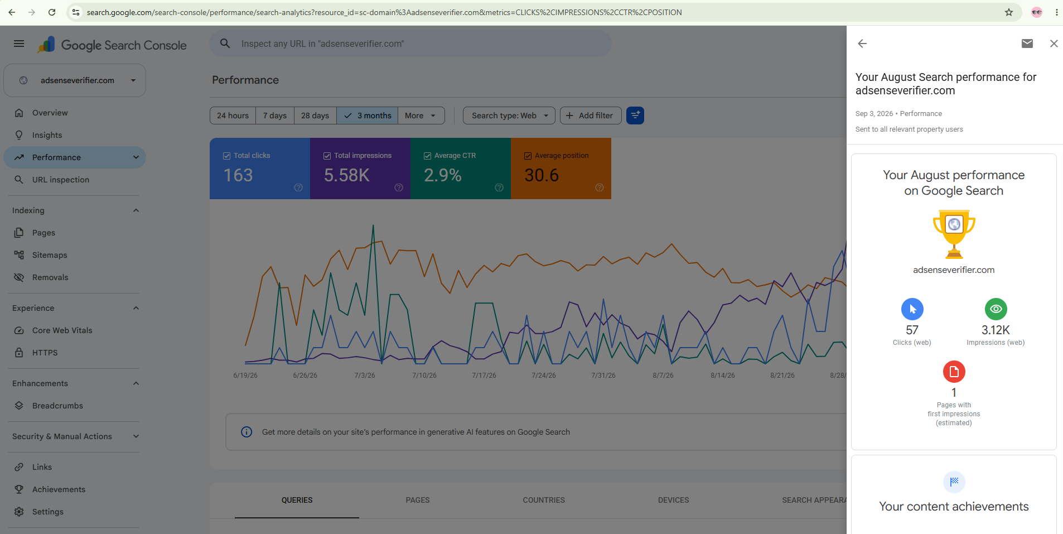The image size is (1063, 534).
Task: Open Sitemaps in the sidebar
Action: point(75,255)
